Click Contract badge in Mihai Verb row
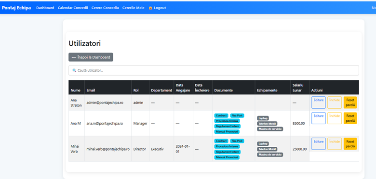Screen dimensions: 376x179 [221, 141]
